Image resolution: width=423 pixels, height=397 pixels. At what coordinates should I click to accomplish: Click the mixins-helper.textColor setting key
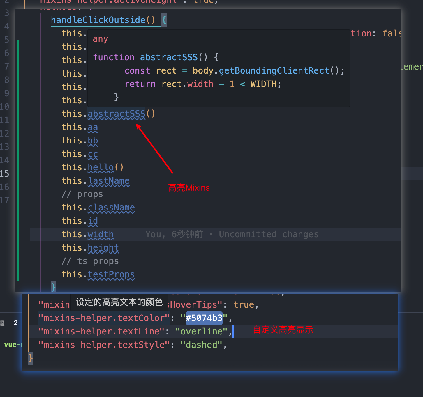click(104, 318)
